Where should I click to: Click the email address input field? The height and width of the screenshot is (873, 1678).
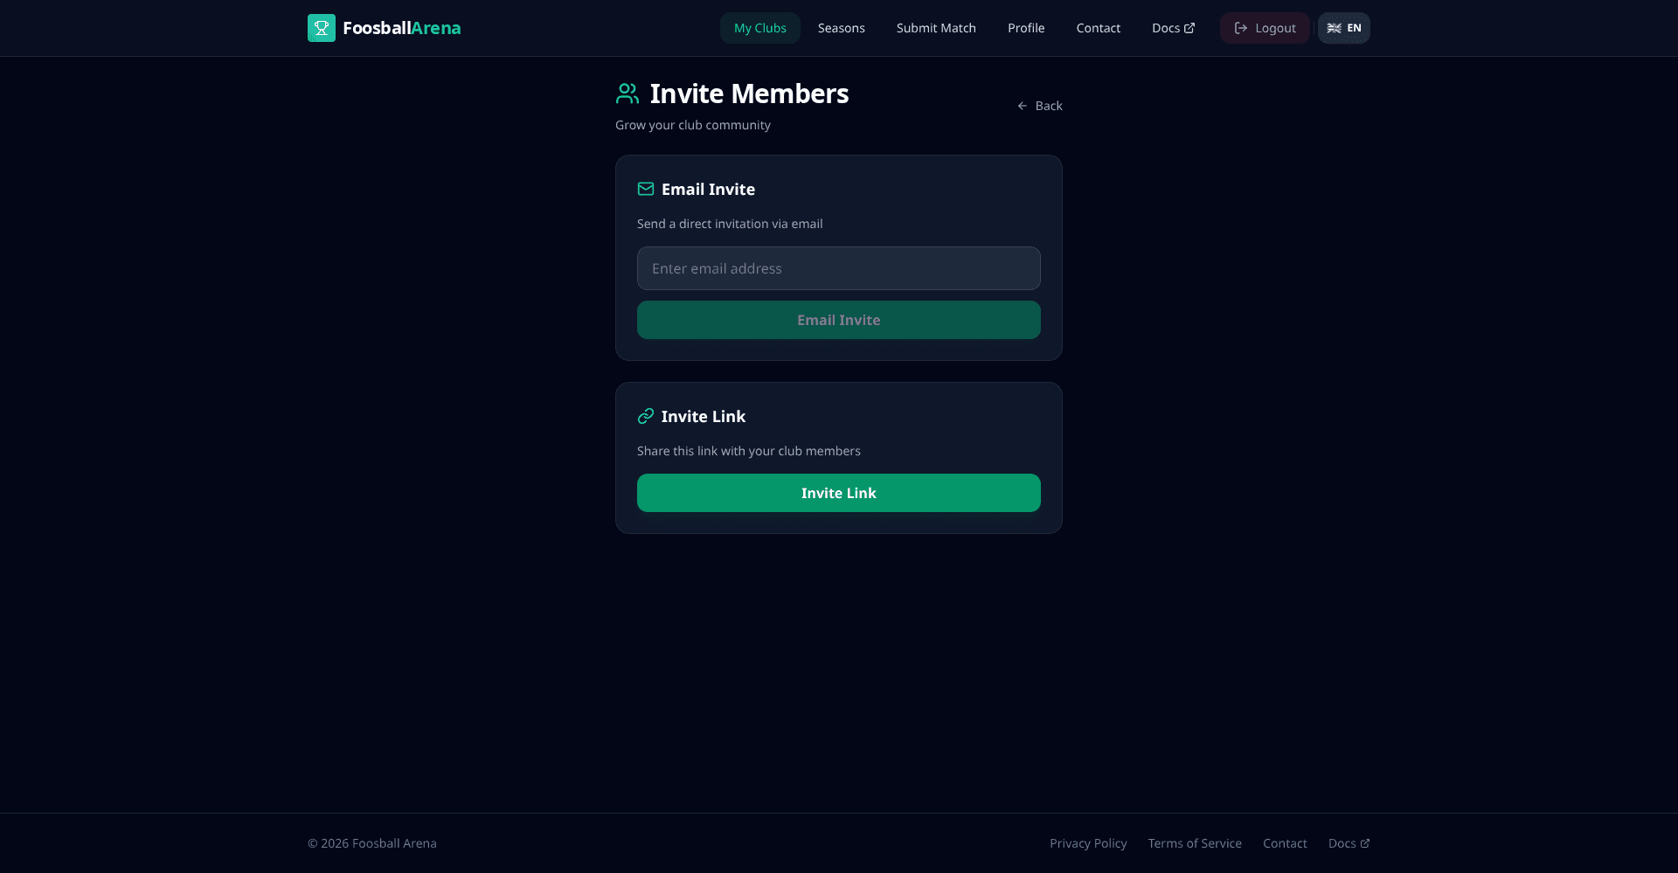pos(838,268)
